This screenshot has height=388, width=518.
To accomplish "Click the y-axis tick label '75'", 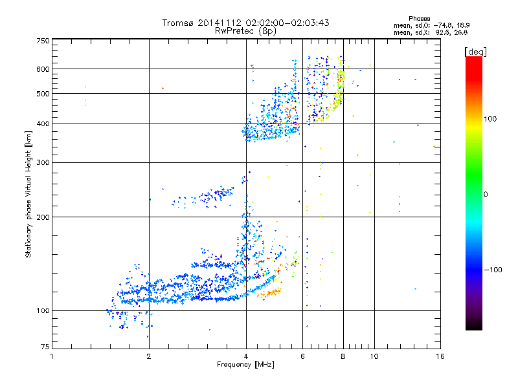I will point(45,347).
